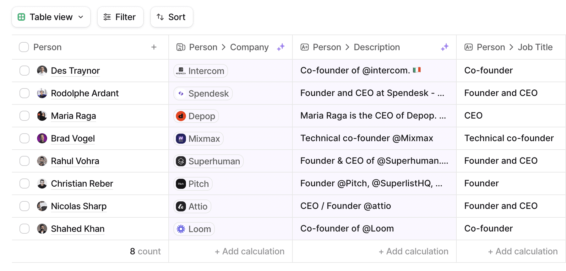566x271 pixels.
Task: Select Nicolas Sharp's 'Founder and CEO' job title
Action: point(511,206)
